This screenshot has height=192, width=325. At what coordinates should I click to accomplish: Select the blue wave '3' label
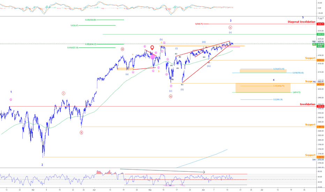[x=230, y=21]
